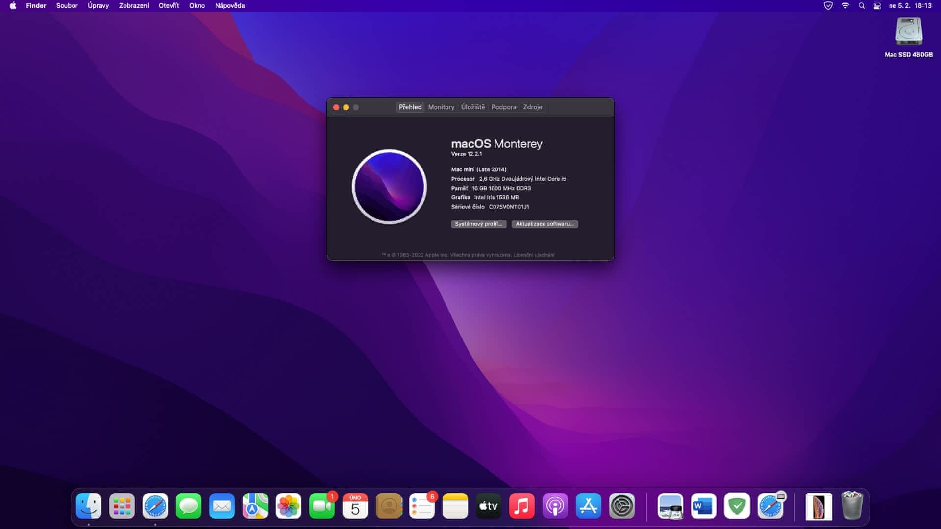Launch Apple TV app
This screenshot has height=529, width=941.
pos(489,506)
